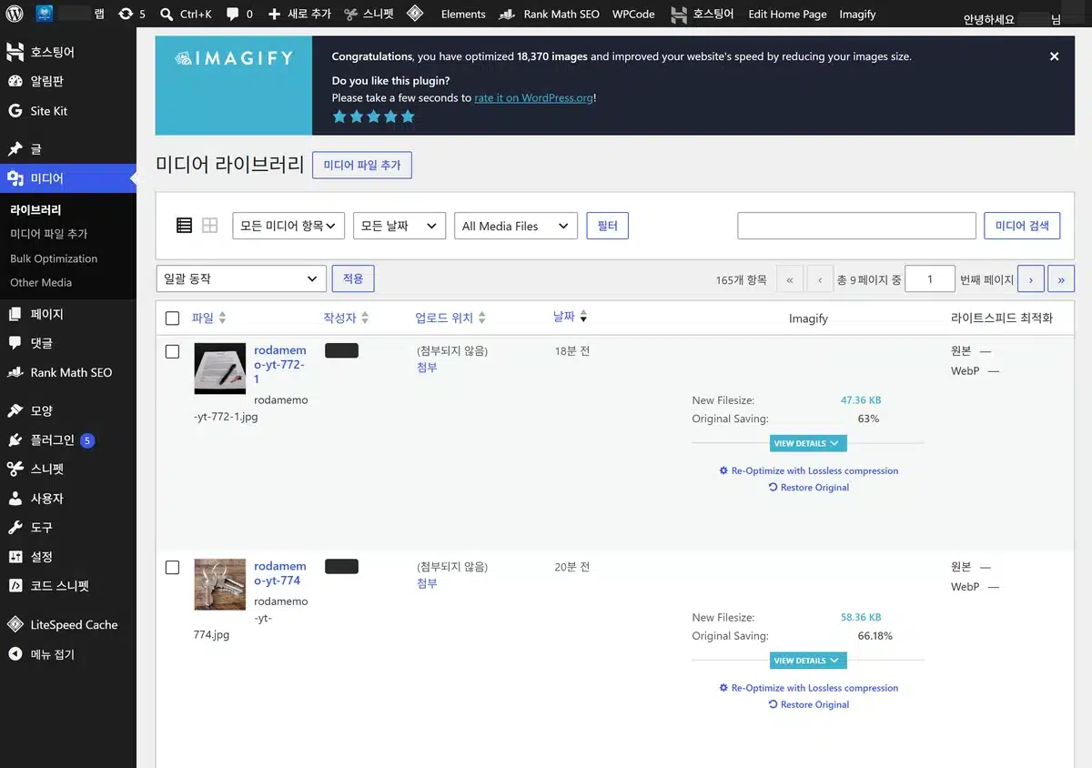Open 호스팅어 in the top admin bar

(x=702, y=14)
